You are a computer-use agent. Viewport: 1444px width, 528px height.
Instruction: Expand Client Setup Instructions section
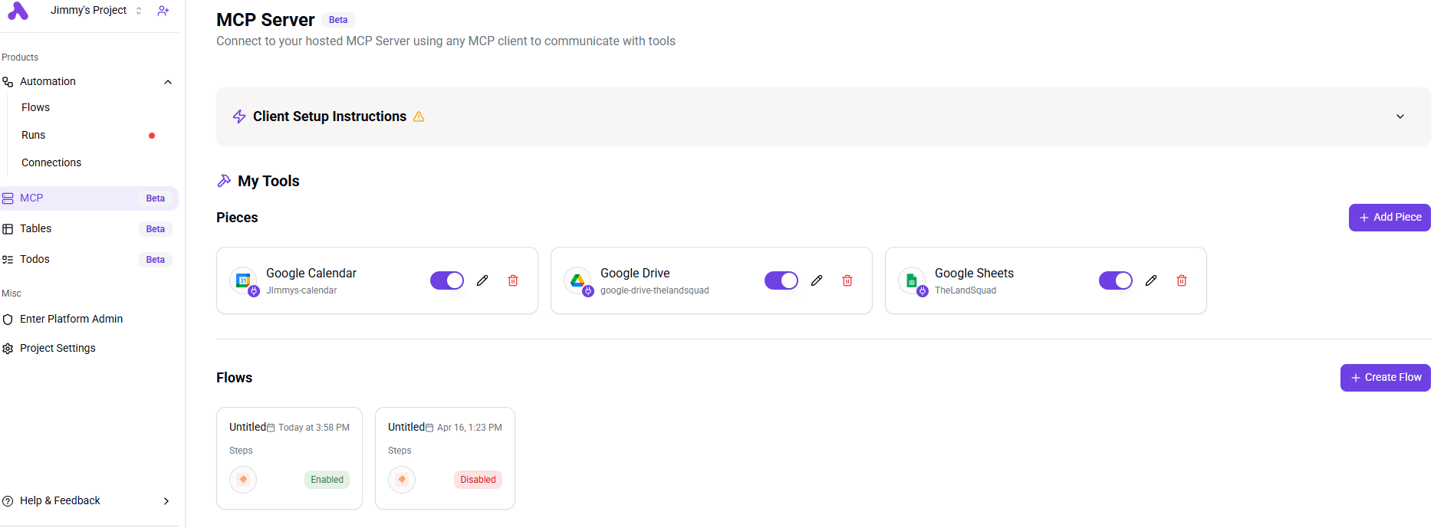[1400, 116]
